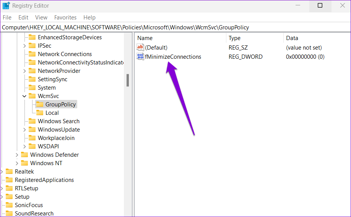
Task: Collapse the WcmSvc key
Action: tap(24, 96)
